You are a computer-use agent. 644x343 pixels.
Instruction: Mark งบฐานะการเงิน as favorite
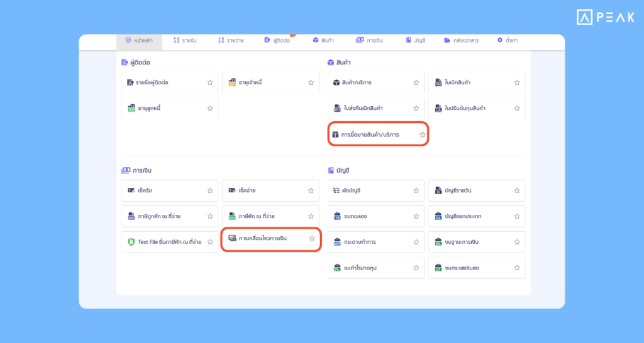(x=517, y=242)
